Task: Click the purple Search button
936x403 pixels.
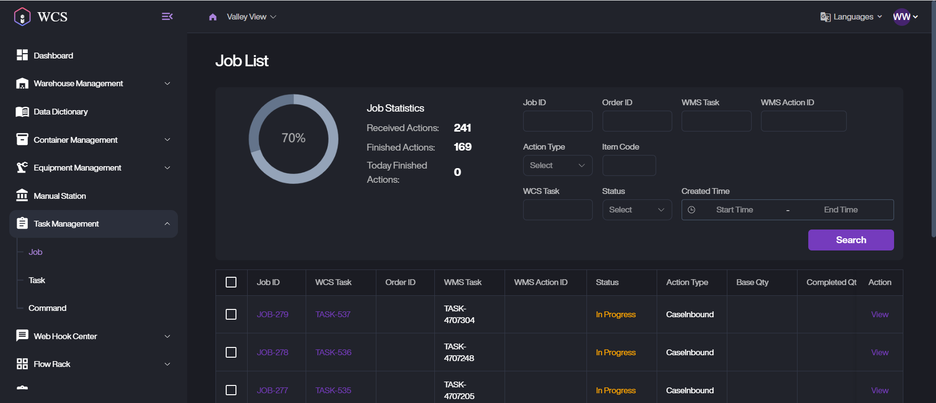Action: coord(851,240)
